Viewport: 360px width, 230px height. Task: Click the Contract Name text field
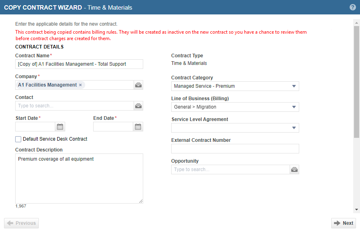[79, 64]
